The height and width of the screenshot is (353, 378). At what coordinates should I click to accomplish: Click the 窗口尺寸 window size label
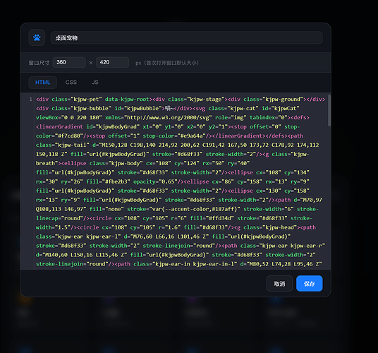pos(39,63)
